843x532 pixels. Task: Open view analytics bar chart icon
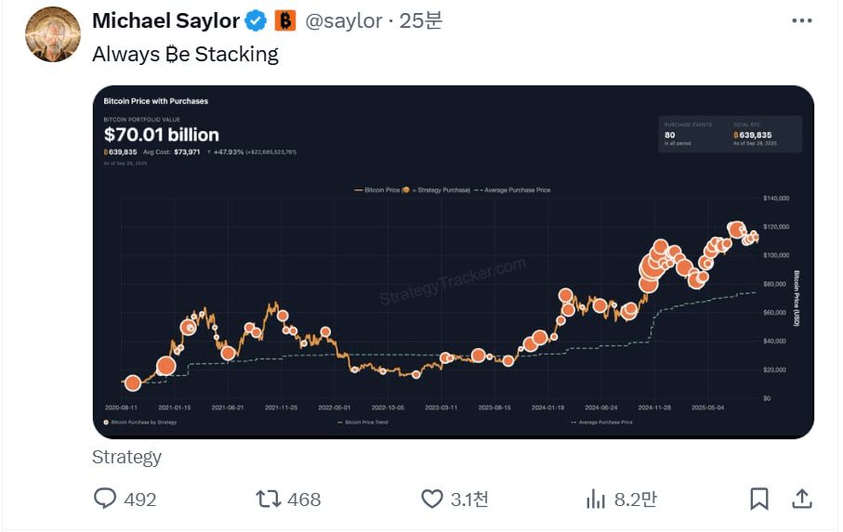596,499
